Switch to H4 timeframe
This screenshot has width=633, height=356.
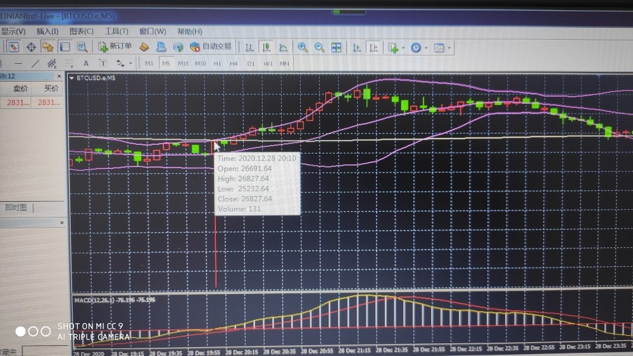(234, 64)
